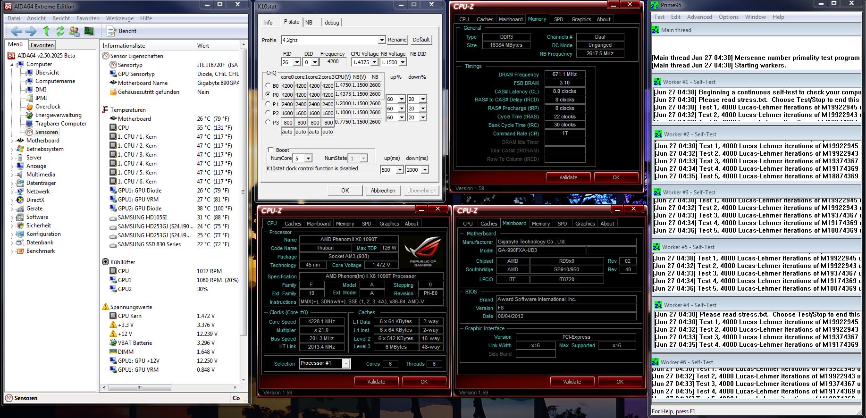Screen dimensions: 866x418
Task: Click Default button in K10stat
Action: point(421,40)
